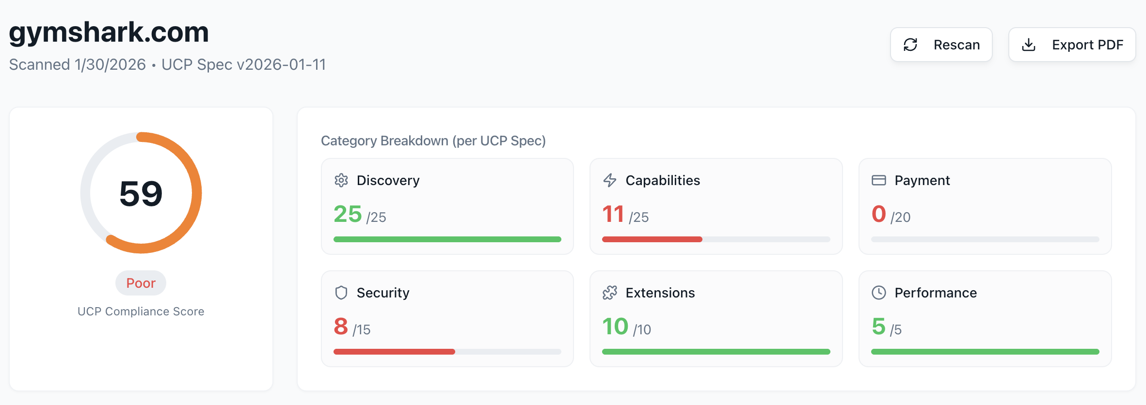The width and height of the screenshot is (1146, 405).
Task: Click the Category Breakdown heading text
Action: tap(433, 140)
